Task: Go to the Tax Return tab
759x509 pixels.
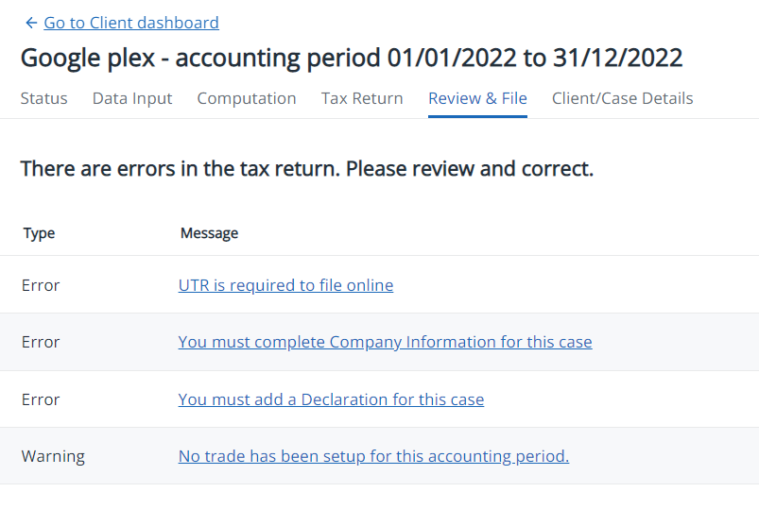Action: tap(362, 98)
